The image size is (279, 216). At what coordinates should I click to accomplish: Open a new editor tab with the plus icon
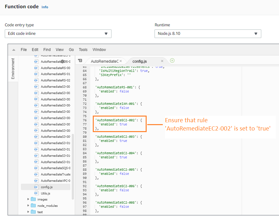click(x=172, y=61)
